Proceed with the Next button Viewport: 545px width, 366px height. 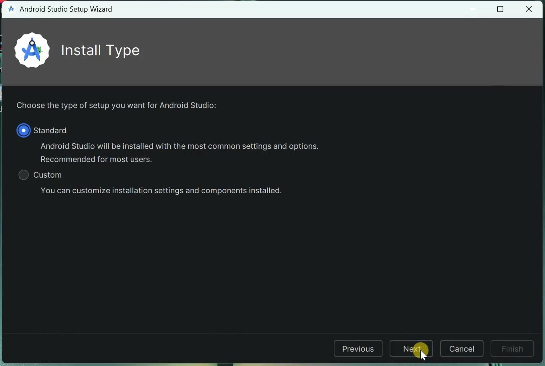point(412,349)
